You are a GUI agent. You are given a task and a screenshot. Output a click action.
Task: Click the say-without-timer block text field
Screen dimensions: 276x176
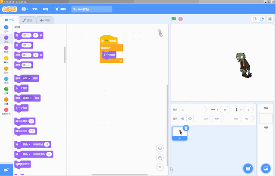(27, 45)
